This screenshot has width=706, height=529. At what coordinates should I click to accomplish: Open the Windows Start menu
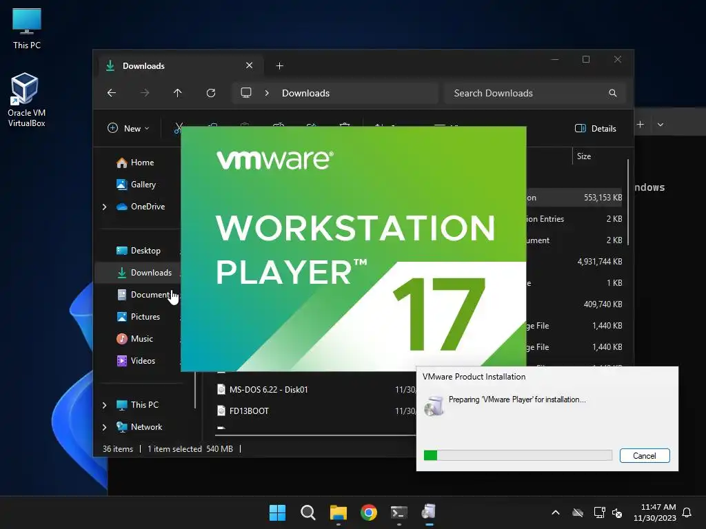pyautogui.click(x=277, y=512)
